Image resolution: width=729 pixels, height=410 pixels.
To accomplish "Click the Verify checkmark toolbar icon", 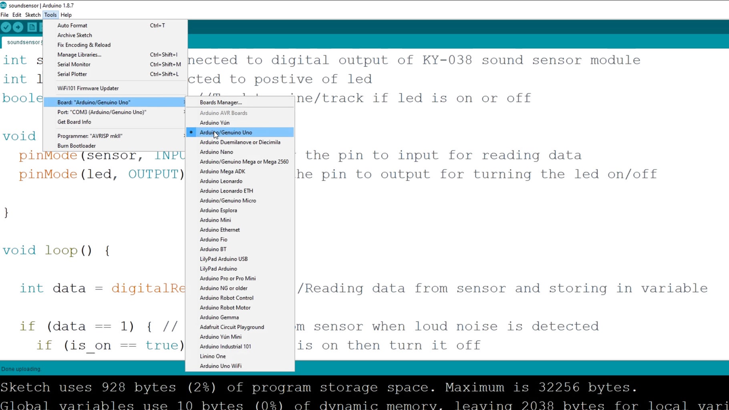I will click(x=6, y=27).
